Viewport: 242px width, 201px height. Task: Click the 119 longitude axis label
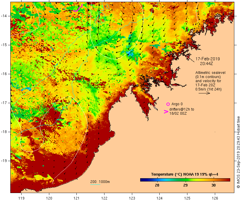(21, 198)
